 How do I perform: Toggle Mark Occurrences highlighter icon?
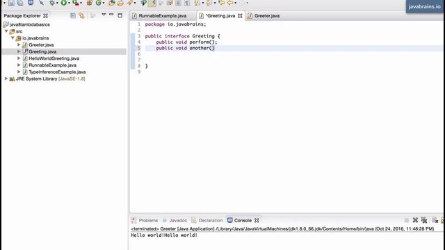click(152, 3)
